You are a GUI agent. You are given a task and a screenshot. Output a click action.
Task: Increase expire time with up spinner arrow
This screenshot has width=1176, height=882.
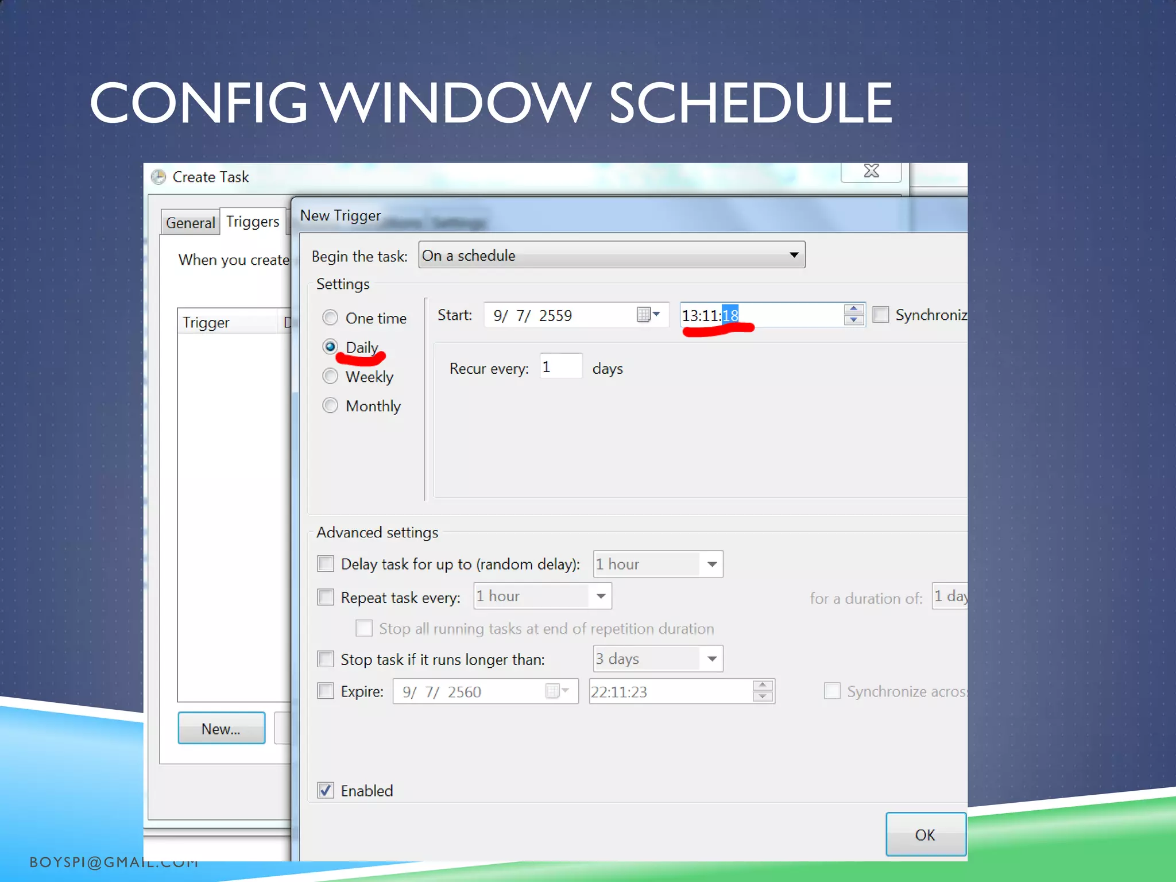(763, 685)
